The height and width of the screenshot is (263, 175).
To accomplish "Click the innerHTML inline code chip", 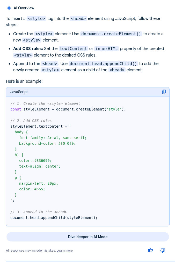I will [106, 49].
